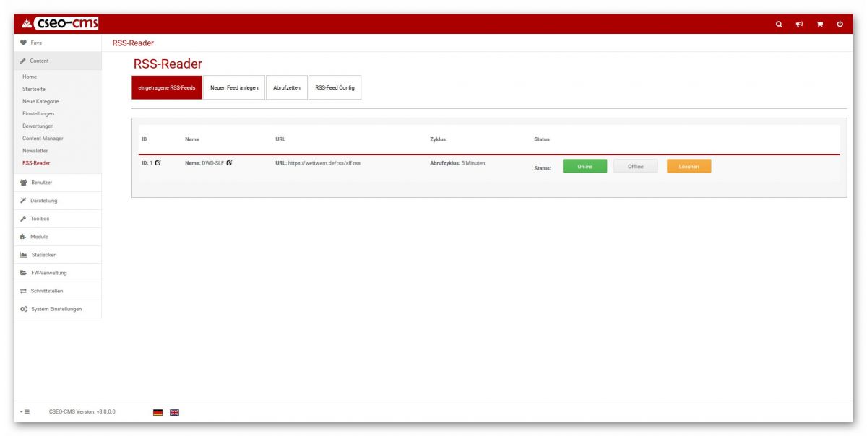Expand the Schnittstellen section
The height and width of the screenshot is (436, 867).
[x=58, y=291]
